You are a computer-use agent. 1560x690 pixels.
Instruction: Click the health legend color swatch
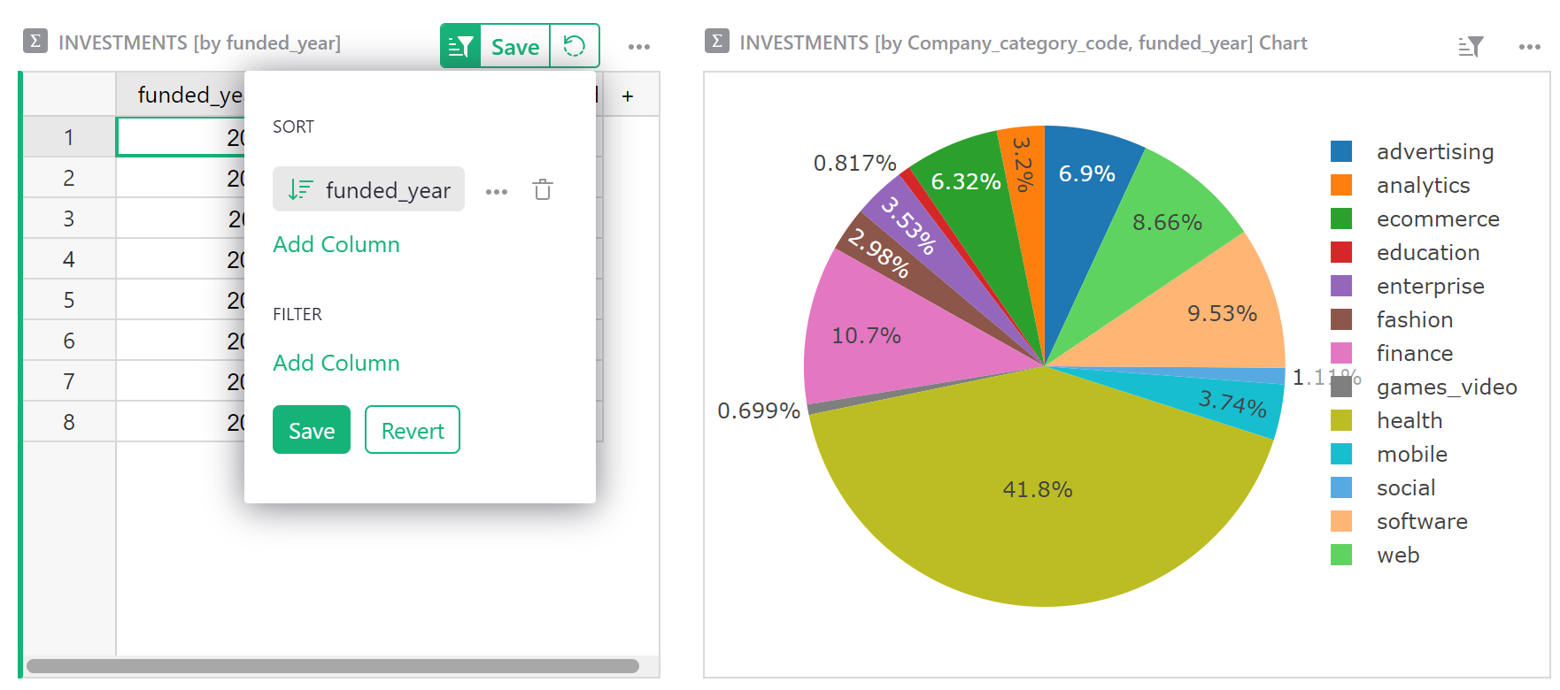click(x=1341, y=421)
